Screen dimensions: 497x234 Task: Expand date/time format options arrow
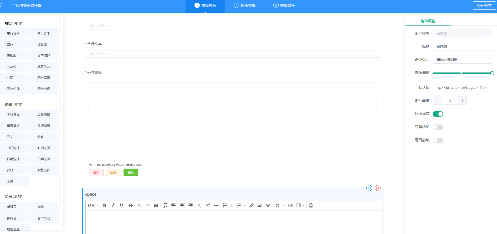pos(284,206)
